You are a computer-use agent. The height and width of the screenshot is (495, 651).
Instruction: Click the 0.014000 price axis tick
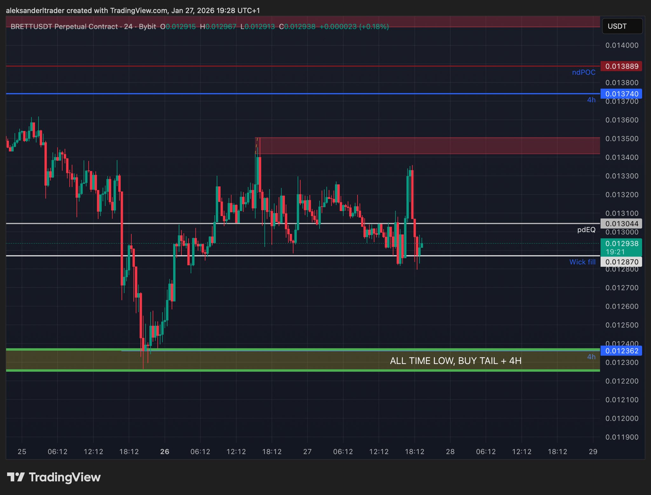click(x=621, y=45)
